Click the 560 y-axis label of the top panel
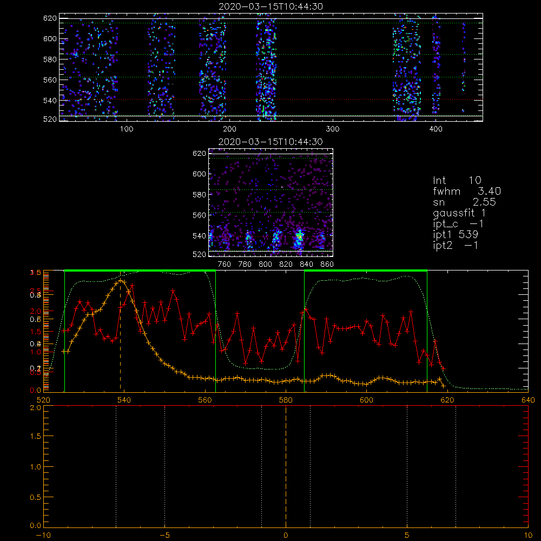Screen dimensions: 541x541 pyautogui.click(x=50, y=80)
